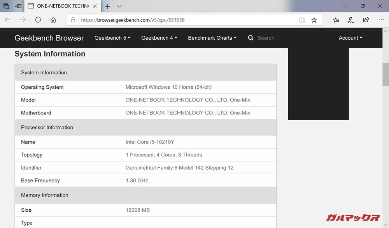The image size is (389, 228).
Task: Open a new tab with plus button
Action: point(107,6)
